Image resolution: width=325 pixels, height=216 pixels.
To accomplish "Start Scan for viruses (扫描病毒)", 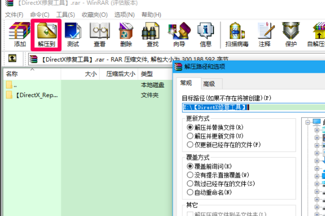I will pos(237,35).
